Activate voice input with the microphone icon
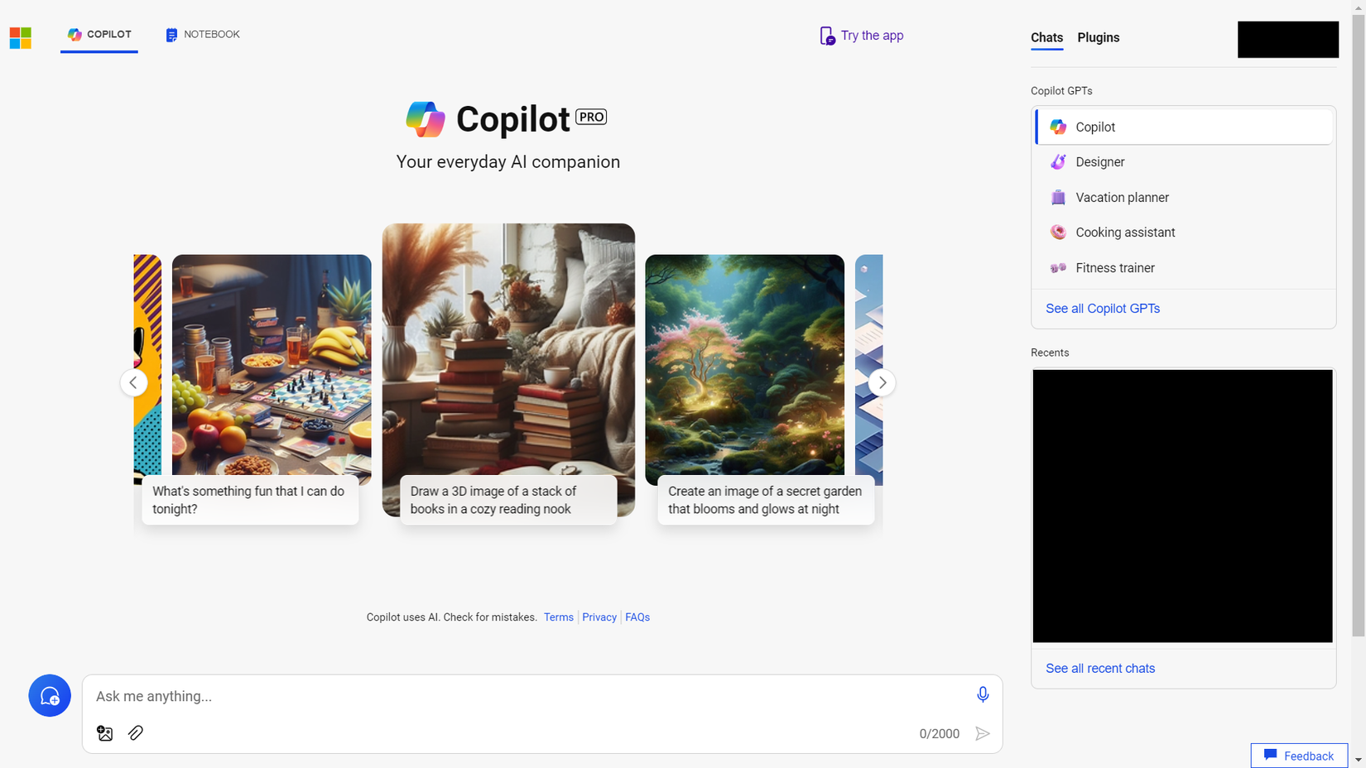 pyautogui.click(x=983, y=695)
